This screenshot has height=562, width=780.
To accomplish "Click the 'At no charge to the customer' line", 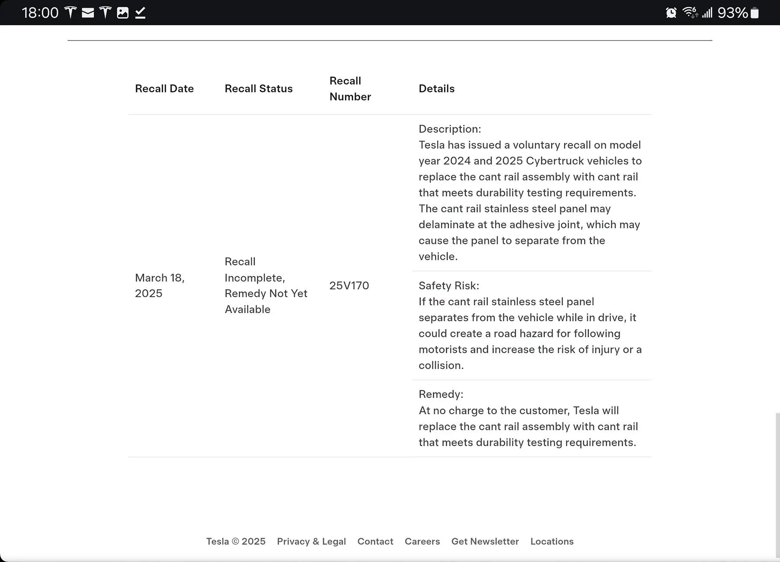I will (519, 410).
